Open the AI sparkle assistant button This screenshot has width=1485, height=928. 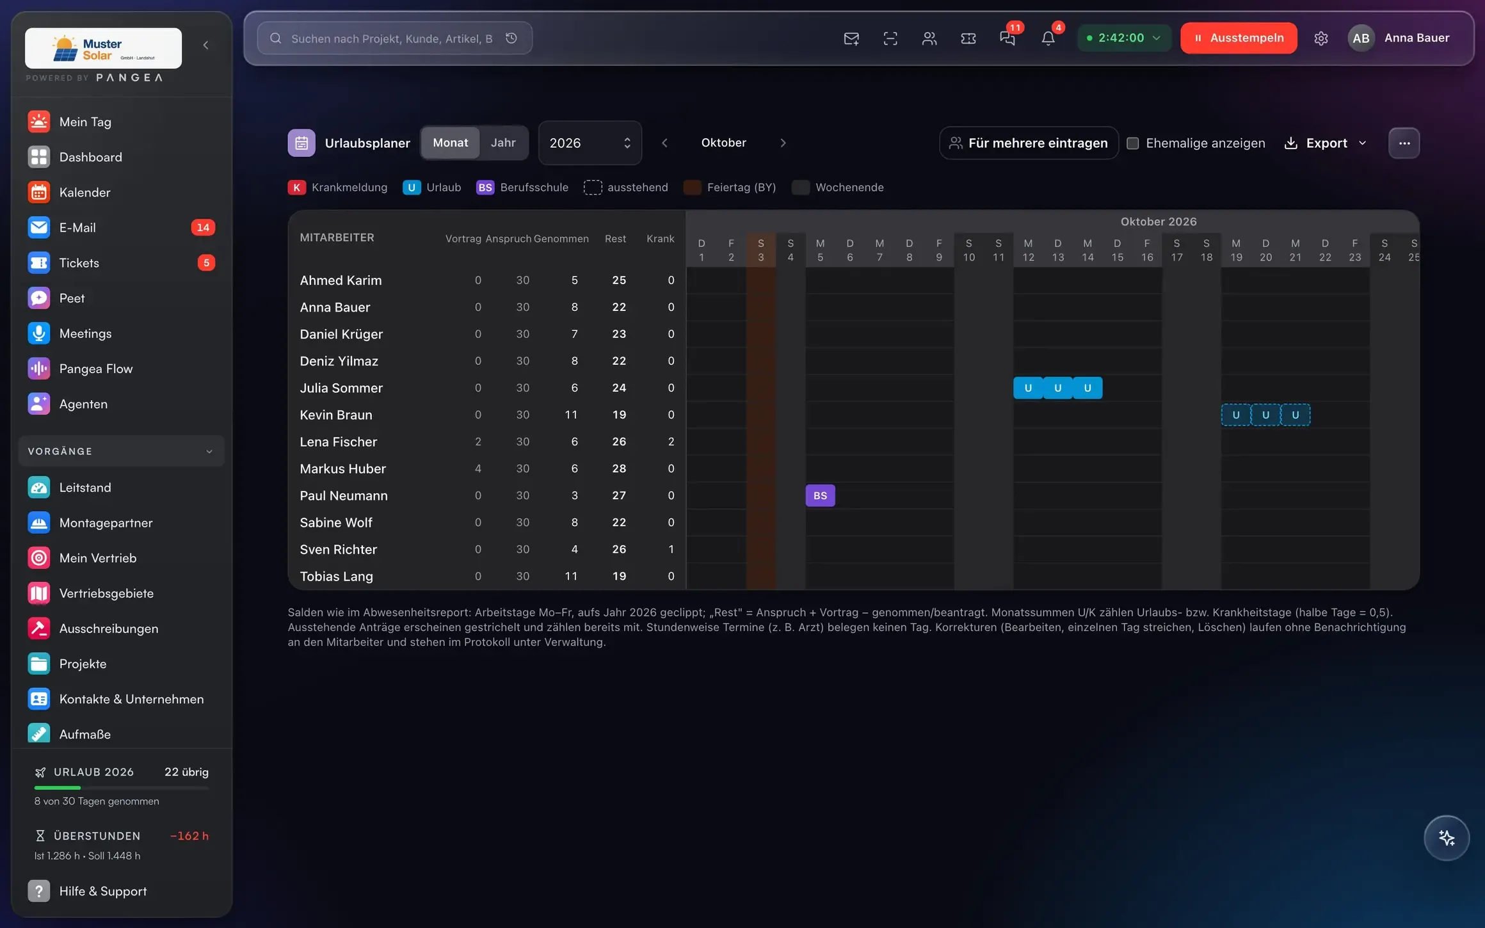pos(1447,838)
